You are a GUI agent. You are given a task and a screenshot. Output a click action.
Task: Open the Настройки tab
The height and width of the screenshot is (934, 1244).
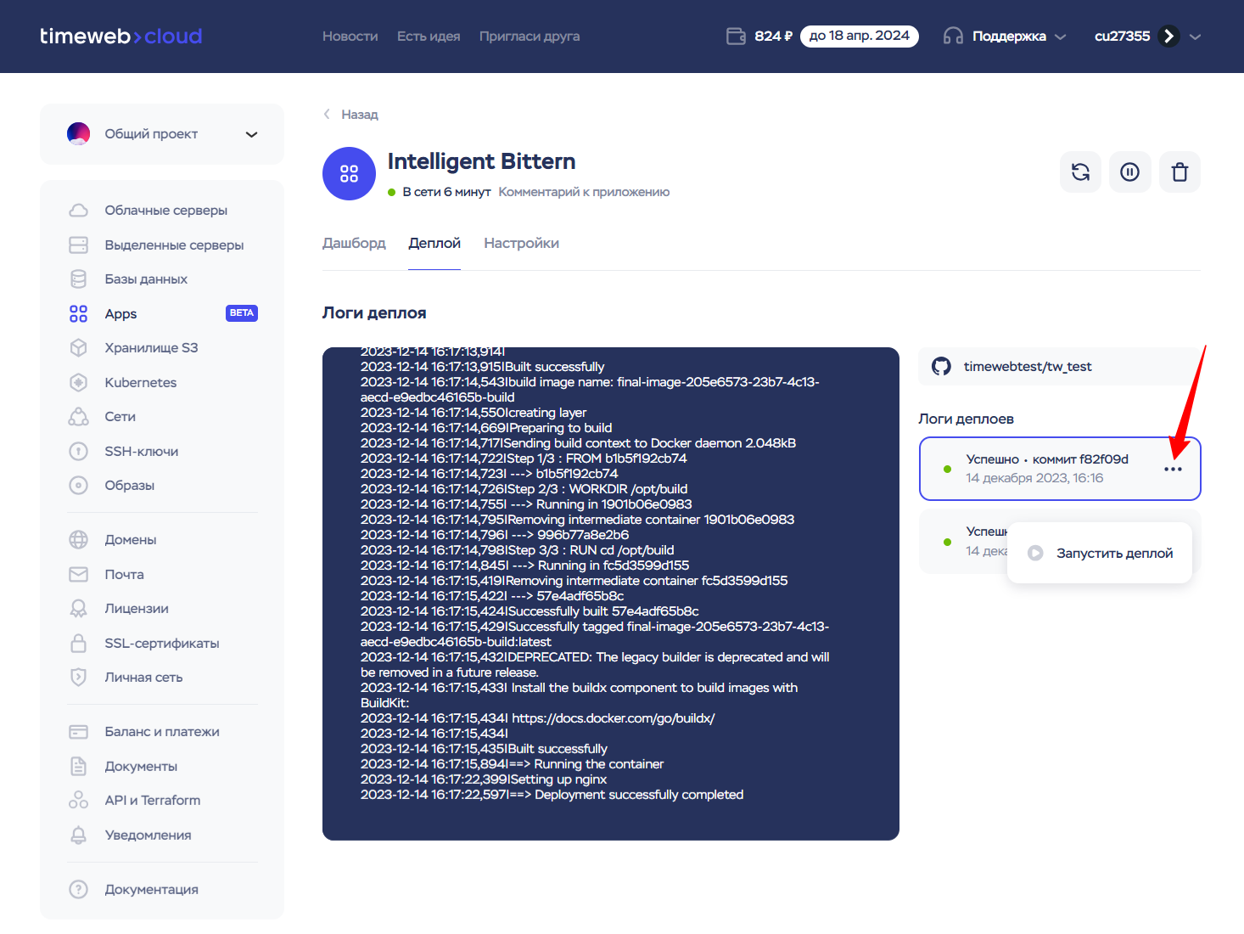[521, 243]
